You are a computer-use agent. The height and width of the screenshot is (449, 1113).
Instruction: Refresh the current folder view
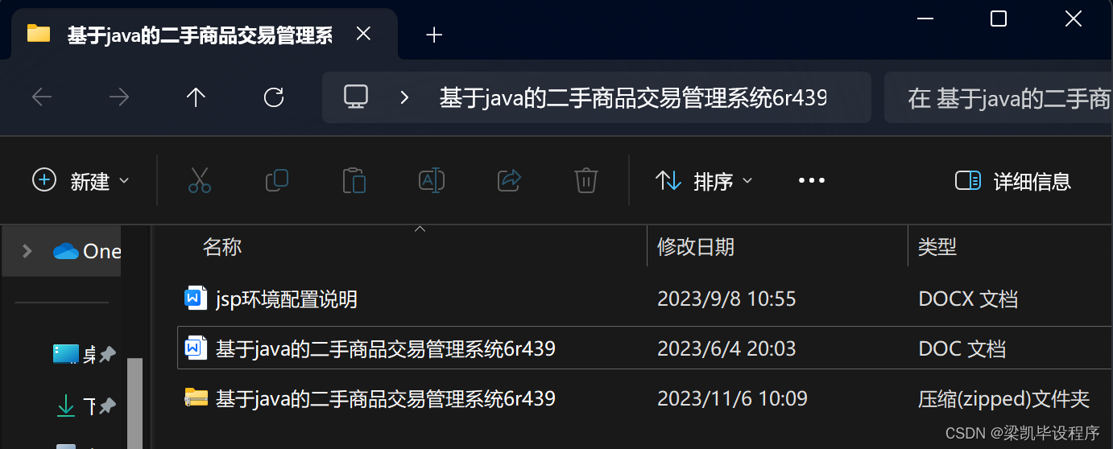[x=274, y=98]
